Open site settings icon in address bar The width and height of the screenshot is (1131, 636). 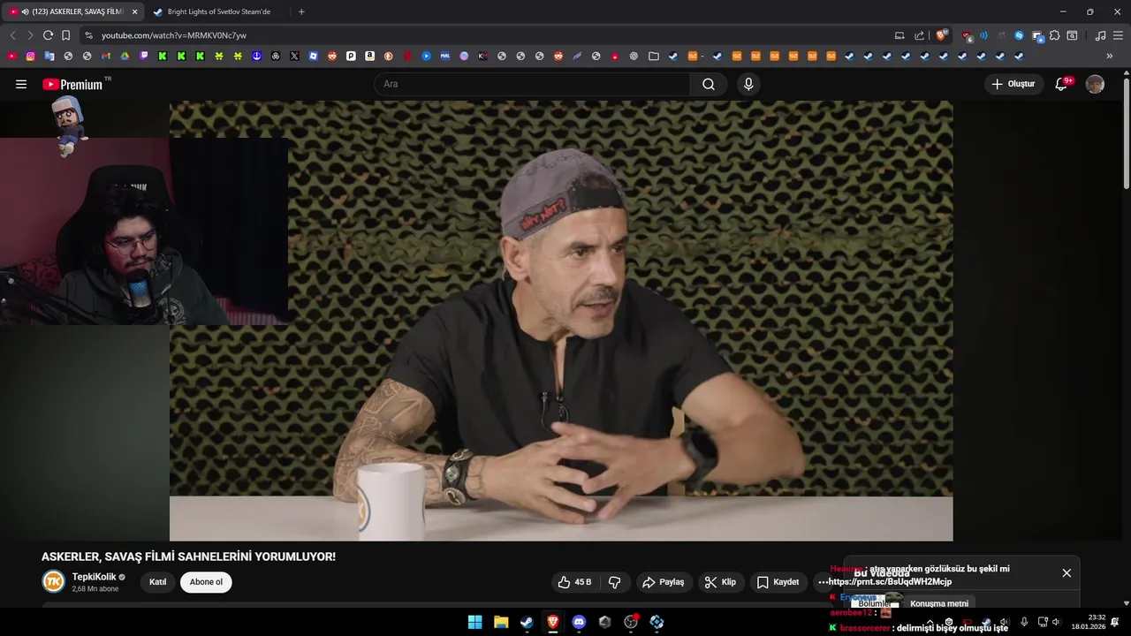click(88, 35)
